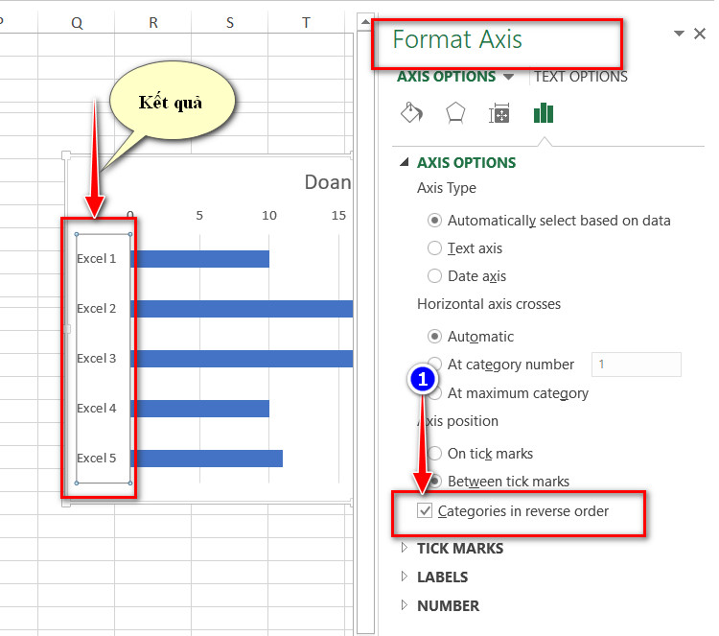Click the Excel 4 axis label
The image size is (719, 636).
(96, 409)
